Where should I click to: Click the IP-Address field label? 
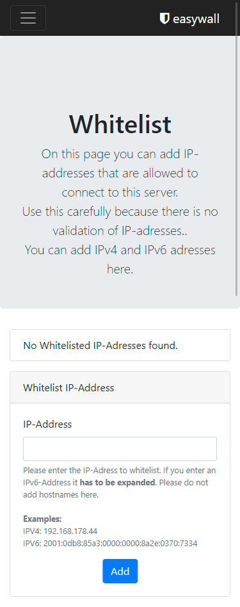(x=47, y=424)
